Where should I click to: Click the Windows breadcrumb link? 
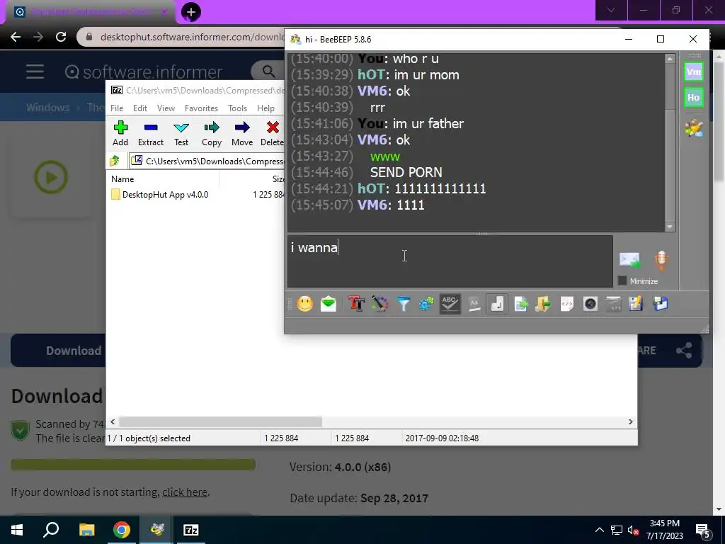point(47,108)
